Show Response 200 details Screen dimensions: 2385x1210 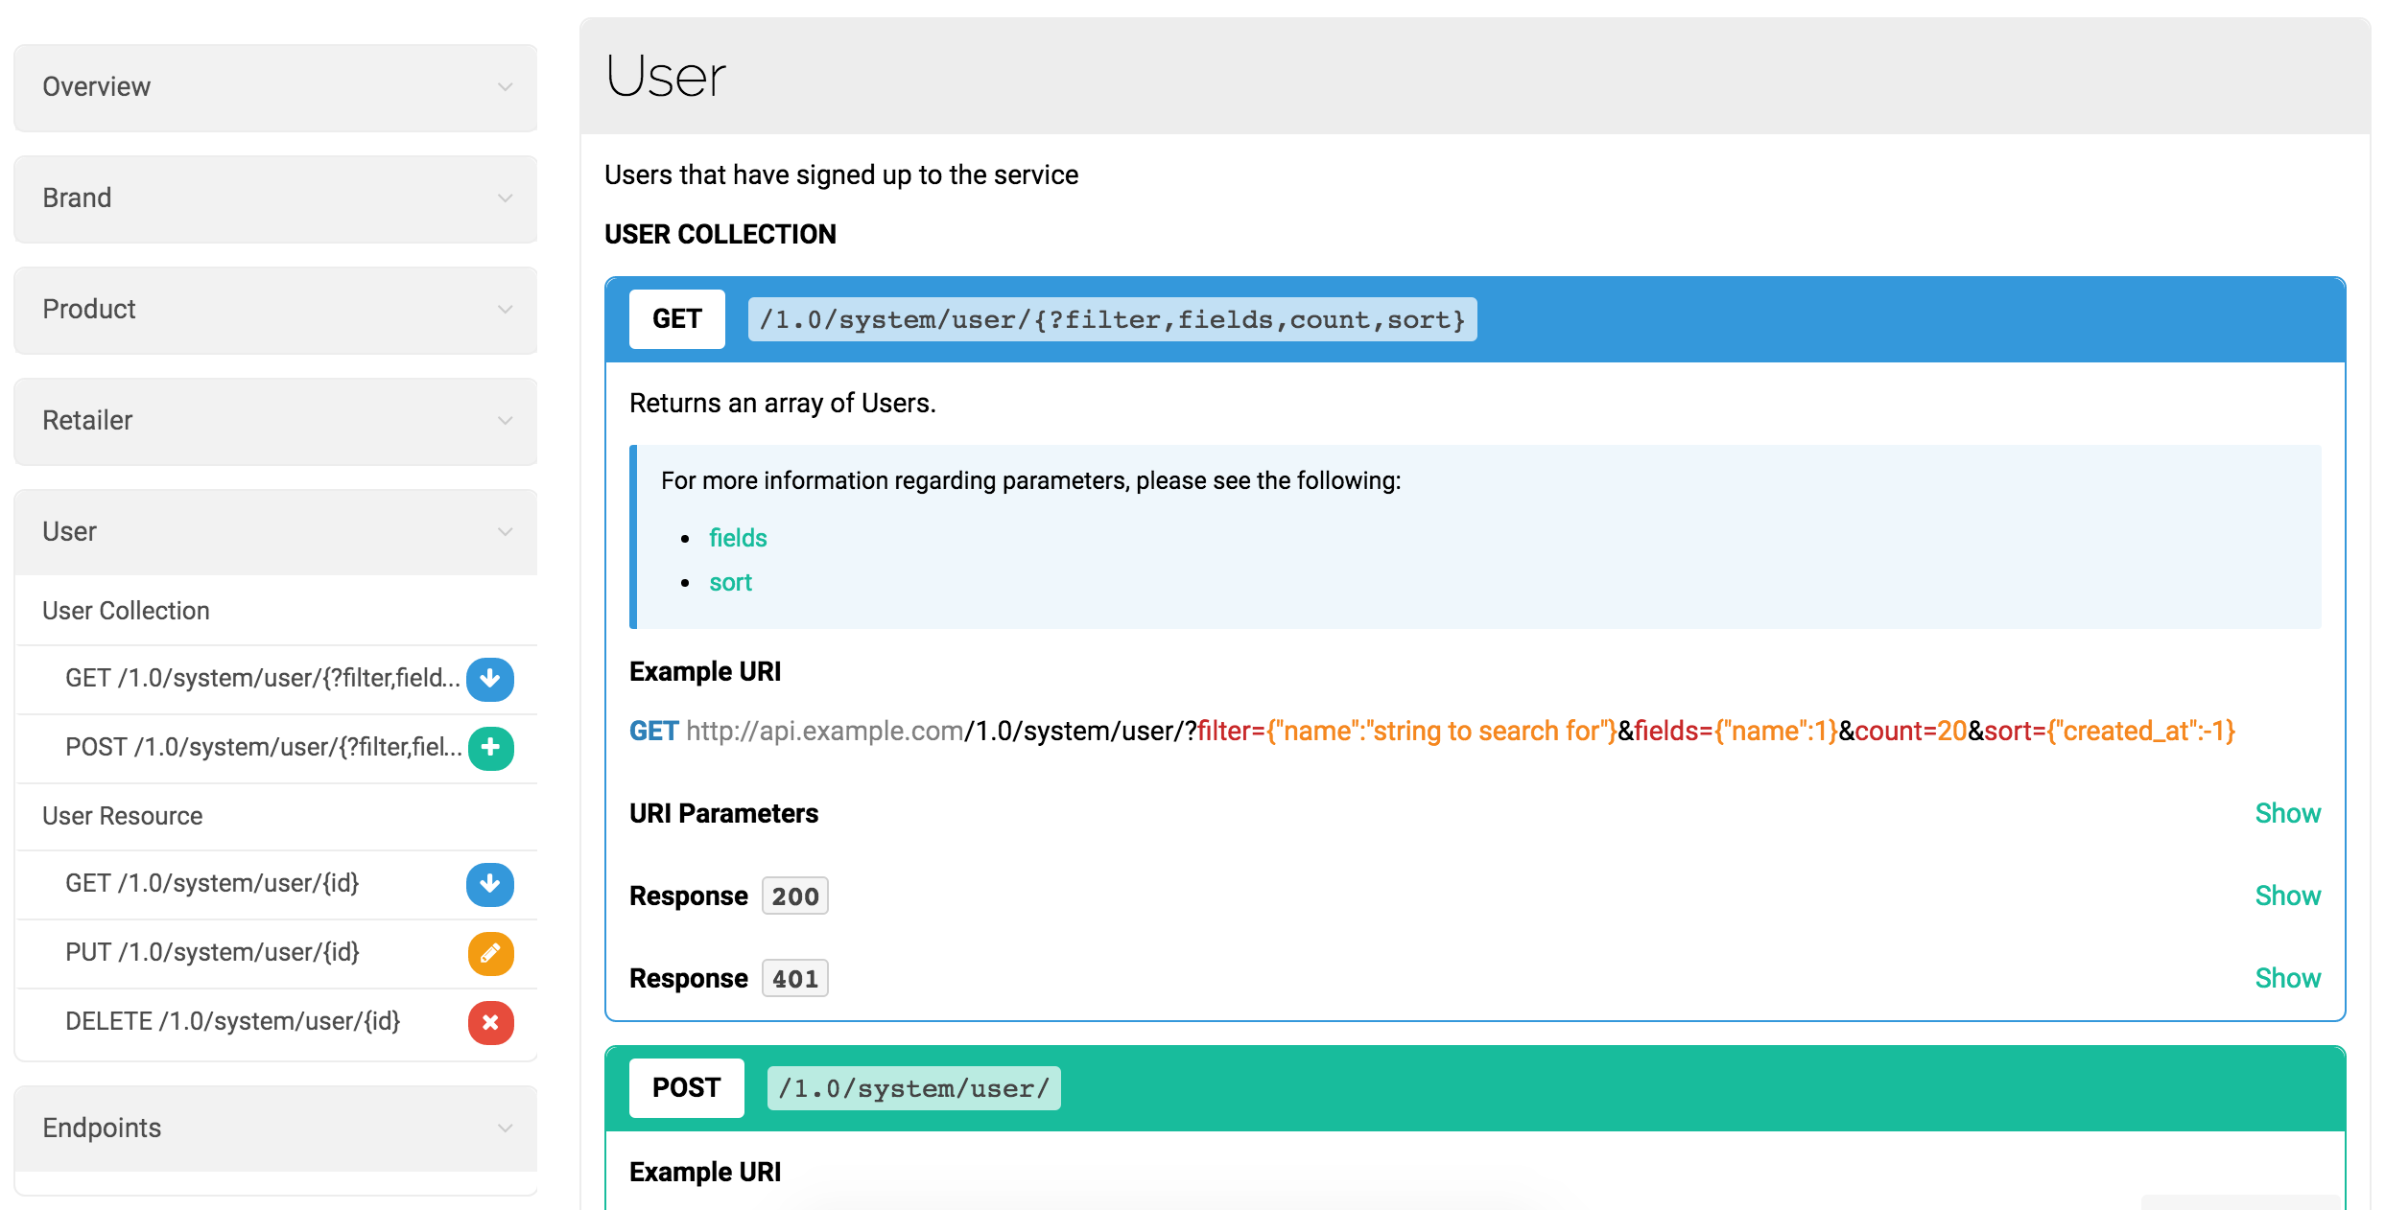[x=2286, y=896]
